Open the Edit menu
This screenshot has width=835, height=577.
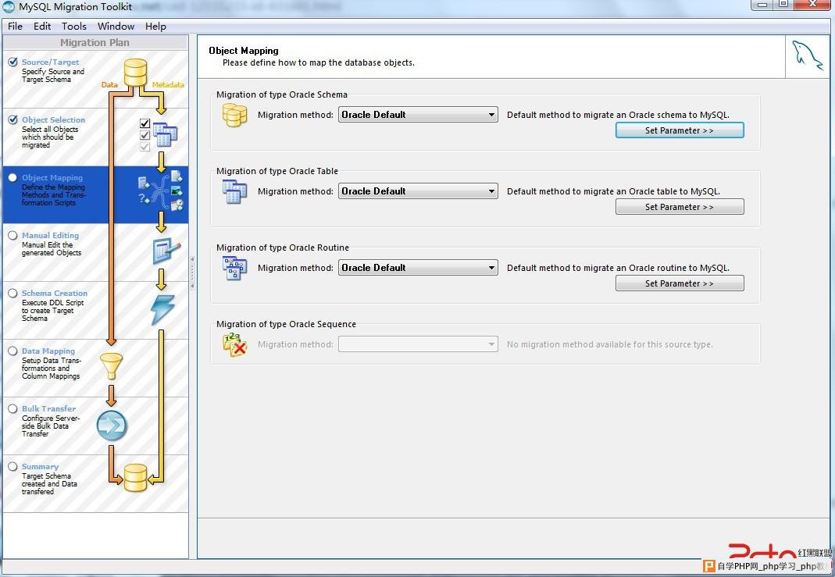click(x=42, y=26)
